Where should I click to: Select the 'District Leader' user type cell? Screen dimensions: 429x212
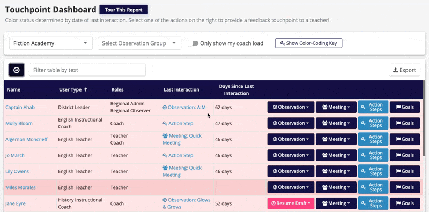click(x=74, y=108)
